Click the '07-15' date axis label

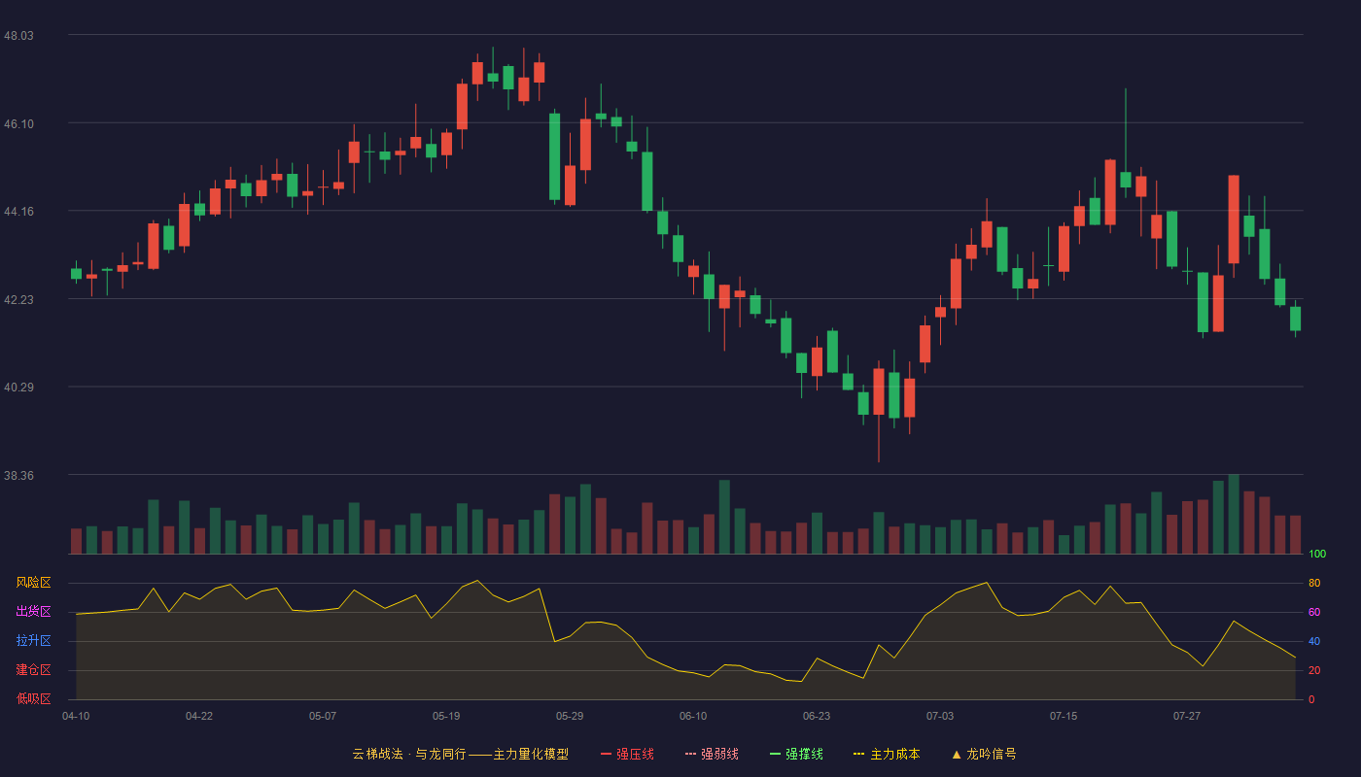pyautogui.click(x=1064, y=716)
